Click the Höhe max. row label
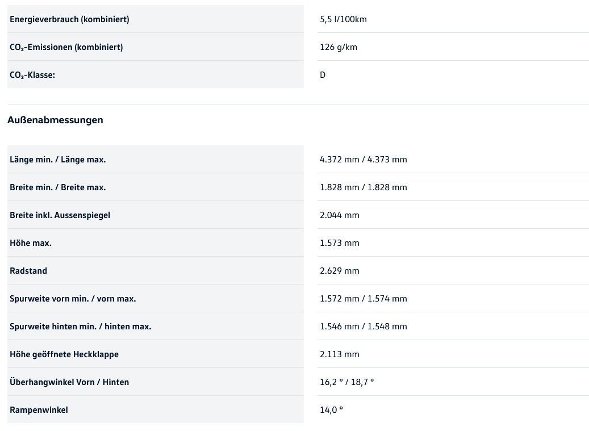The image size is (589, 431). (31, 243)
